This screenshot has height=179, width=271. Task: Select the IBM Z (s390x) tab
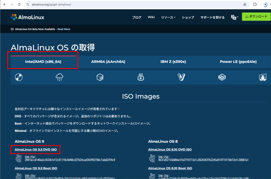tap(173, 62)
